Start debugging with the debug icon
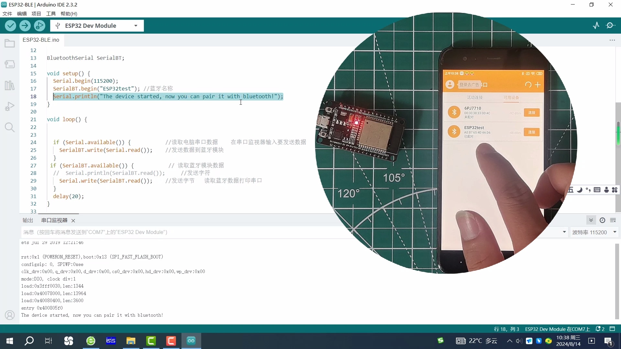621x349 pixels. [39, 26]
